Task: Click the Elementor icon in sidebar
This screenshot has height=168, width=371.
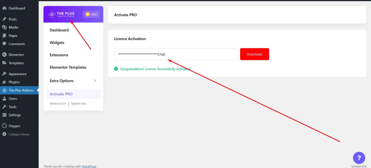Action: (4, 55)
